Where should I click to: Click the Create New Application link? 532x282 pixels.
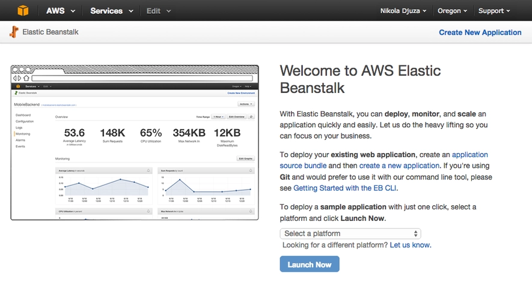coord(480,32)
